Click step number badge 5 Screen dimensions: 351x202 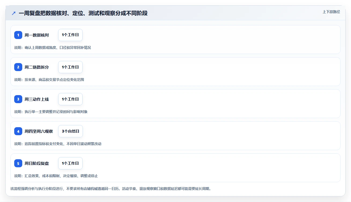coord(18,163)
